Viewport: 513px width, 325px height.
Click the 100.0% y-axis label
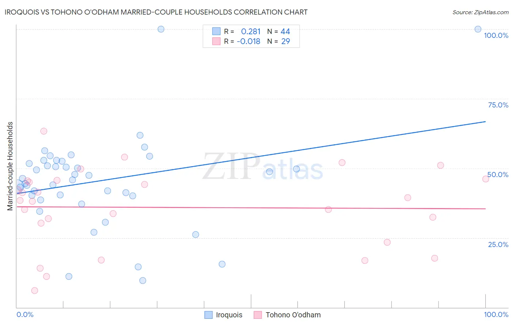point(496,35)
